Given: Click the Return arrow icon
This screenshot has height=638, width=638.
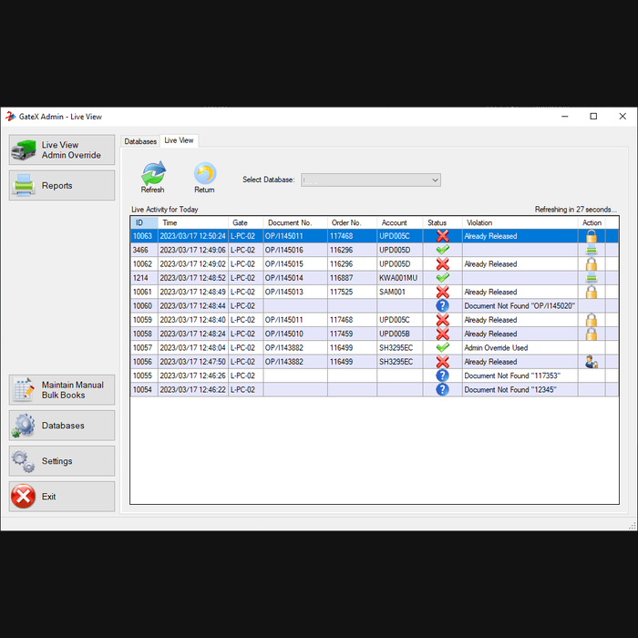Looking at the screenshot, I should click(x=205, y=173).
